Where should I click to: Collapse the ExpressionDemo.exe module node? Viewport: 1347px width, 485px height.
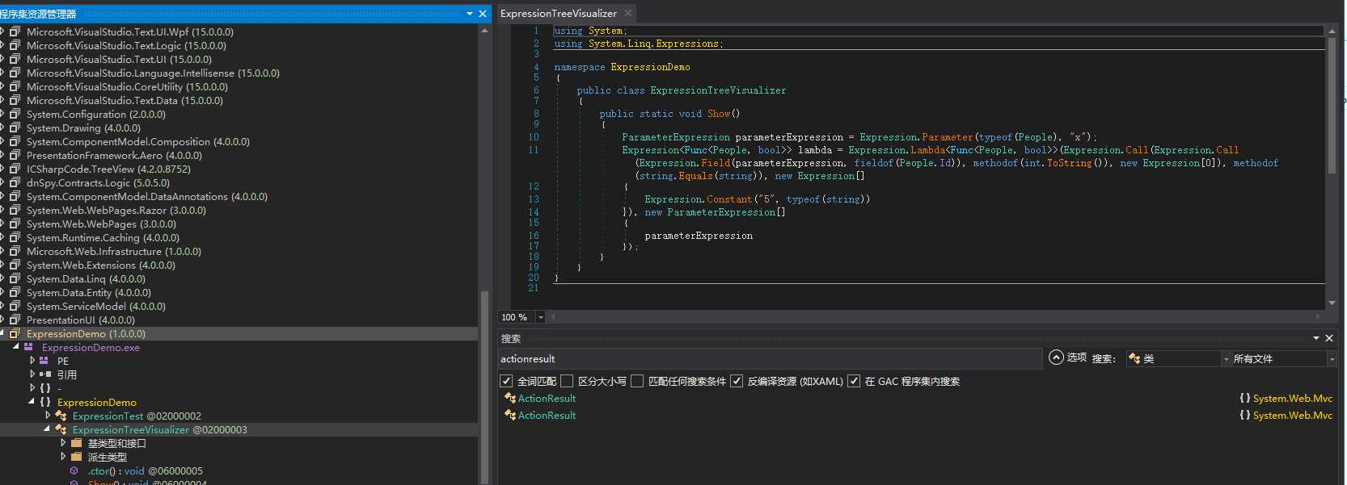pos(15,346)
